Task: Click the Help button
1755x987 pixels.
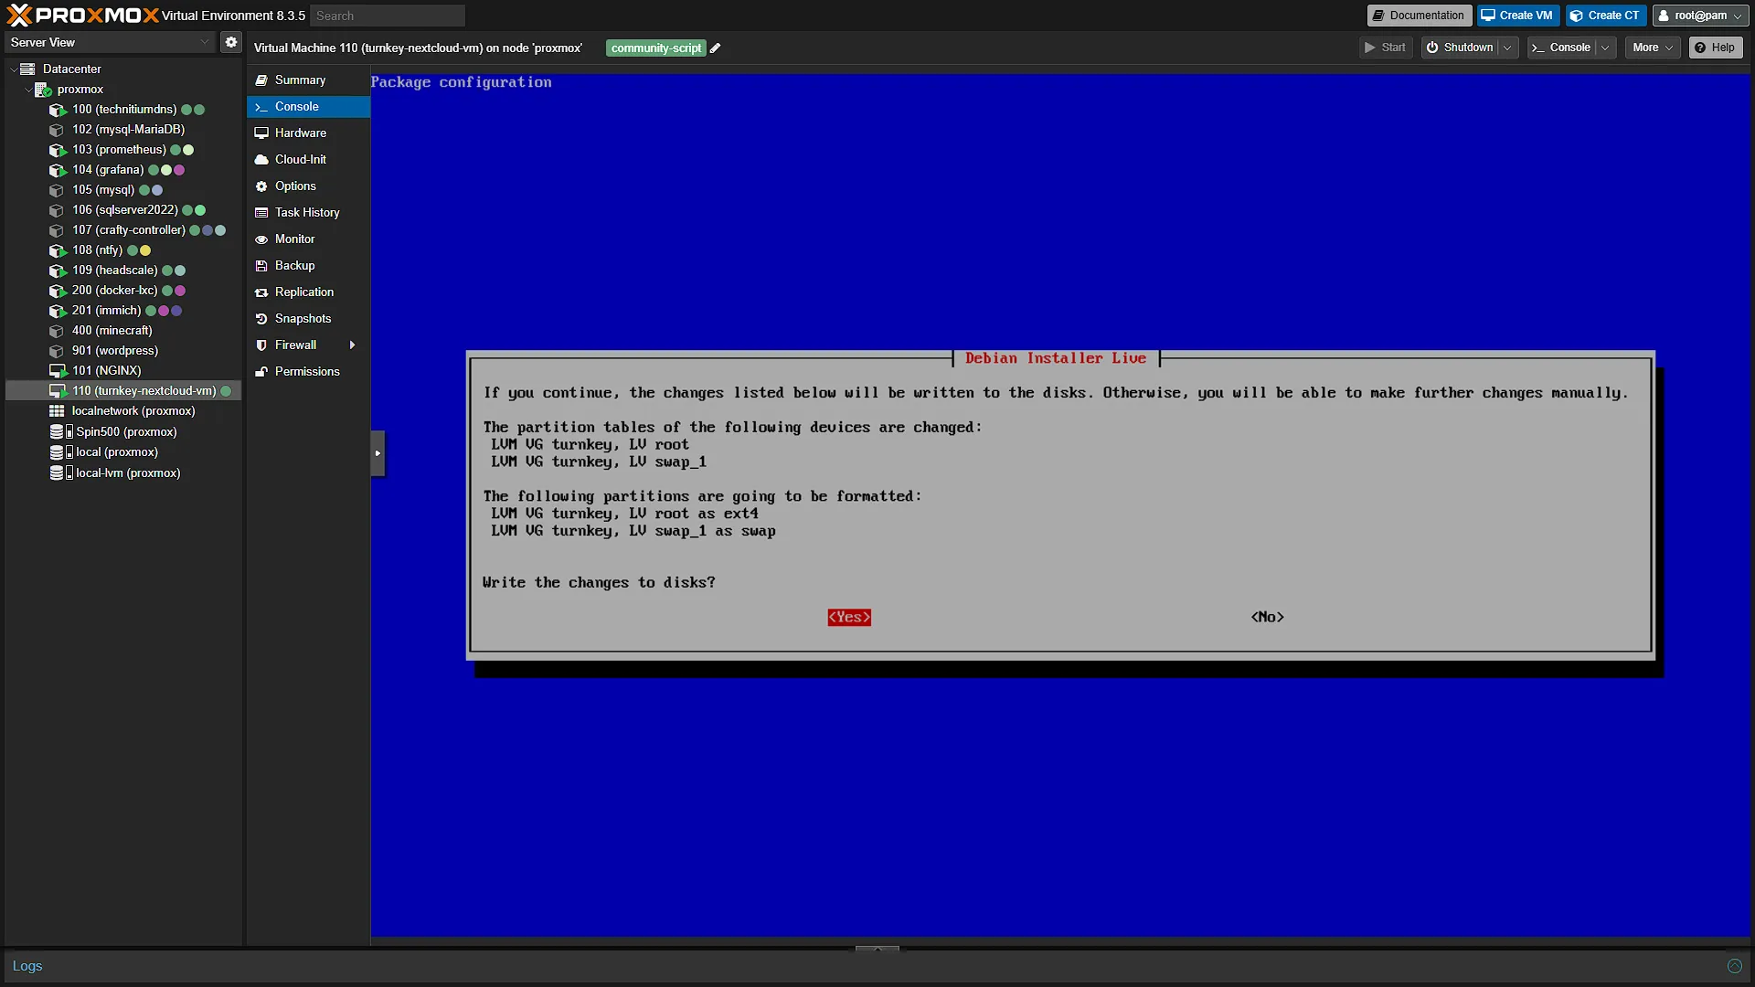Action: (x=1715, y=48)
